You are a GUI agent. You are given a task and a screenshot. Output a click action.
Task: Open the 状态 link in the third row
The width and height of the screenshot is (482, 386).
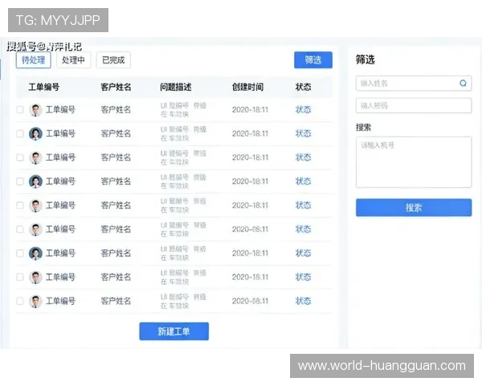pos(303,158)
